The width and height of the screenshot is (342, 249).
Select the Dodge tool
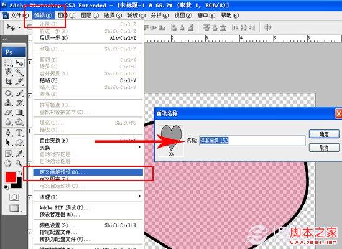[19, 122]
